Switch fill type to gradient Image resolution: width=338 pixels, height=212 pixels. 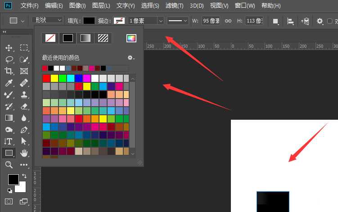click(85, 38)
